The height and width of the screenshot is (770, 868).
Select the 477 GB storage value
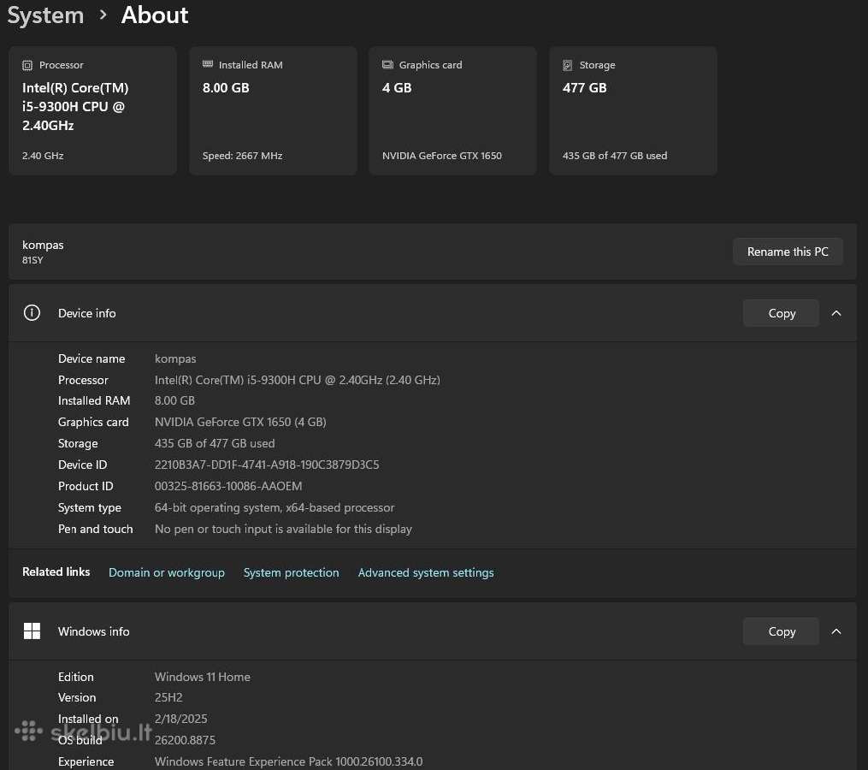click(585, 88)
